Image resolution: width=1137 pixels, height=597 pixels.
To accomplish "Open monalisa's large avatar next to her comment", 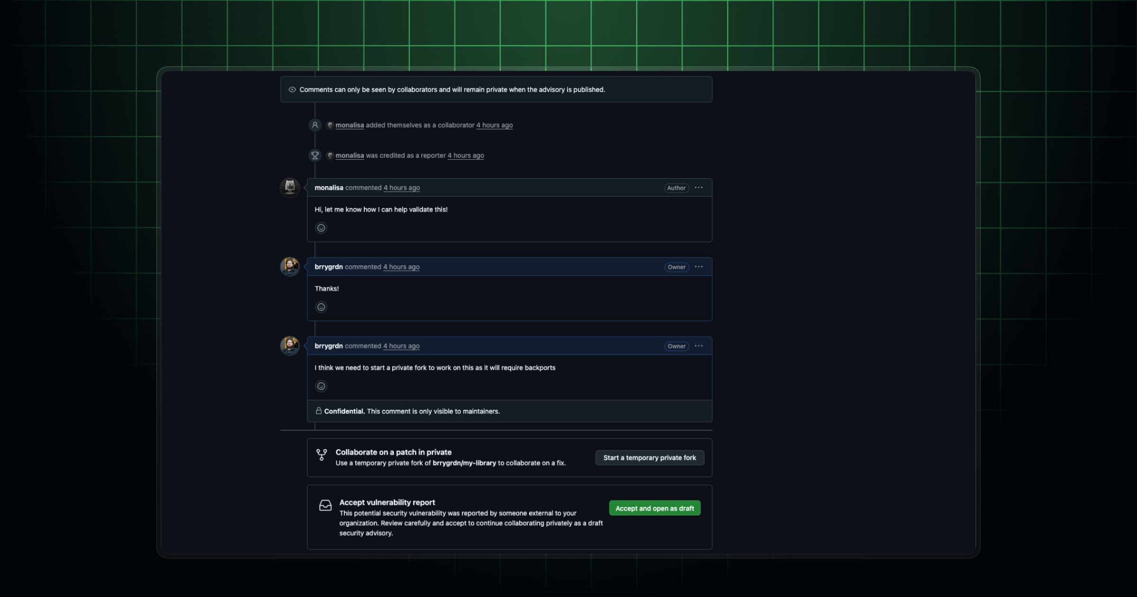I will 289,188.
